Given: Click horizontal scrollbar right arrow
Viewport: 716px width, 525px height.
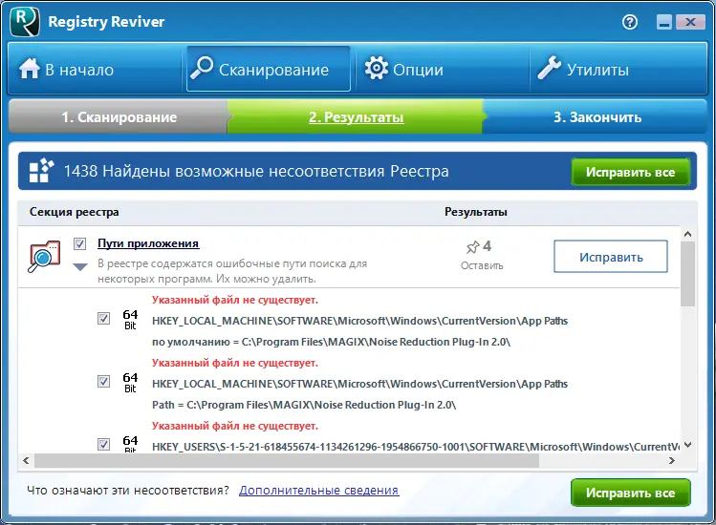Looking at the screenshot, I should click(672, 461).
